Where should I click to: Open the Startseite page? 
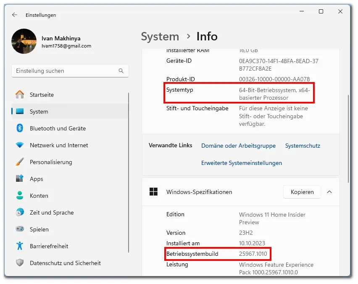(x=70, y=94)
